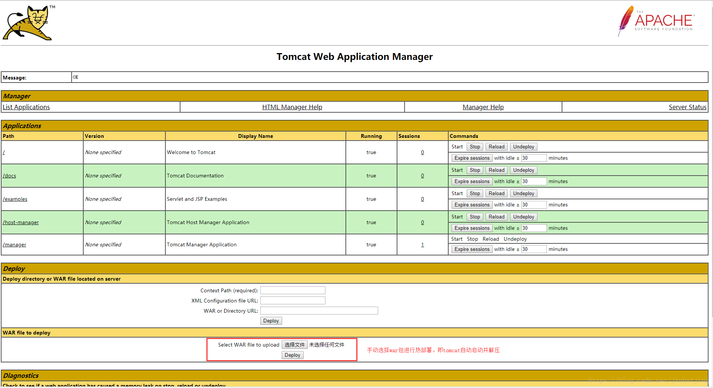The height and width of the screenshot is (388, 713).
Task: Reload the /examples application
Action: point(496,194)
